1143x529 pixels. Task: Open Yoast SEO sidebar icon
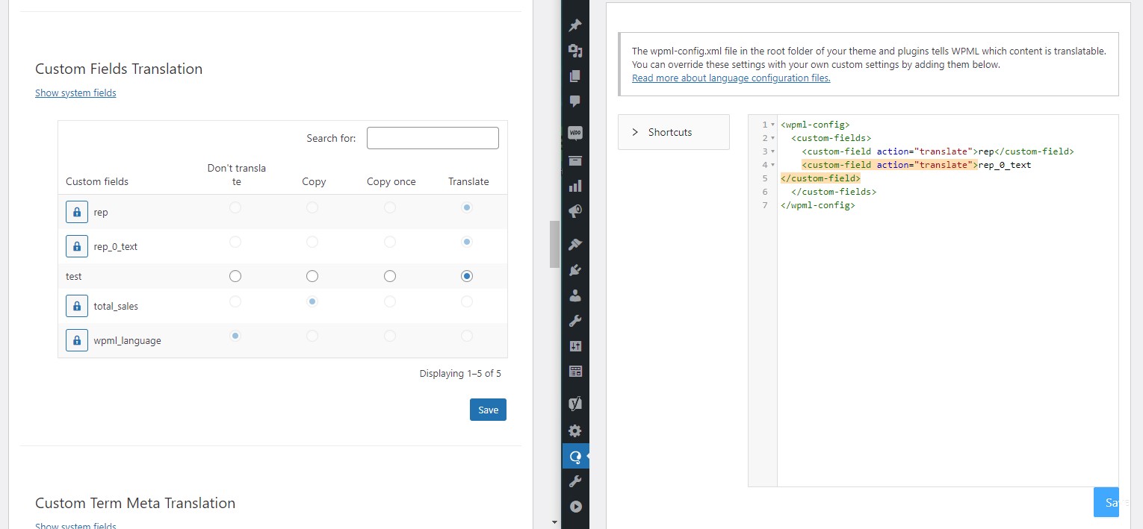coord(575,404)
